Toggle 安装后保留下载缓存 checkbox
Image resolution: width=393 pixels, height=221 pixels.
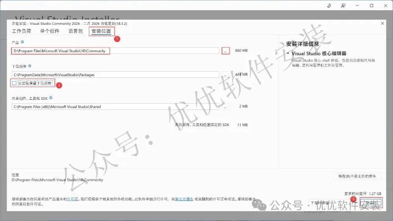click(x=14, y=83)
